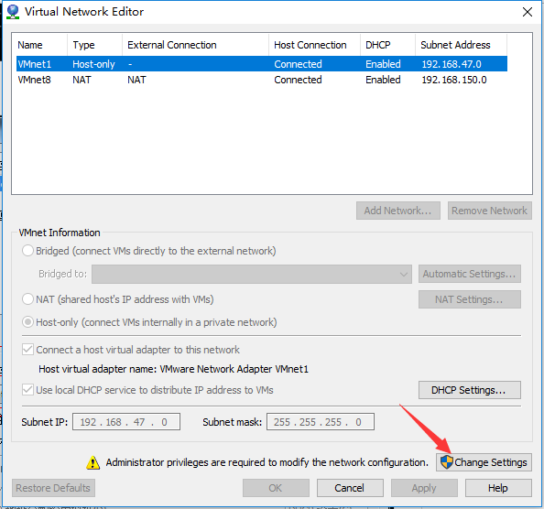Screen dimensions: 544x509
Task: Click the Virtual Network Editor globe icon
Action: 13,12
